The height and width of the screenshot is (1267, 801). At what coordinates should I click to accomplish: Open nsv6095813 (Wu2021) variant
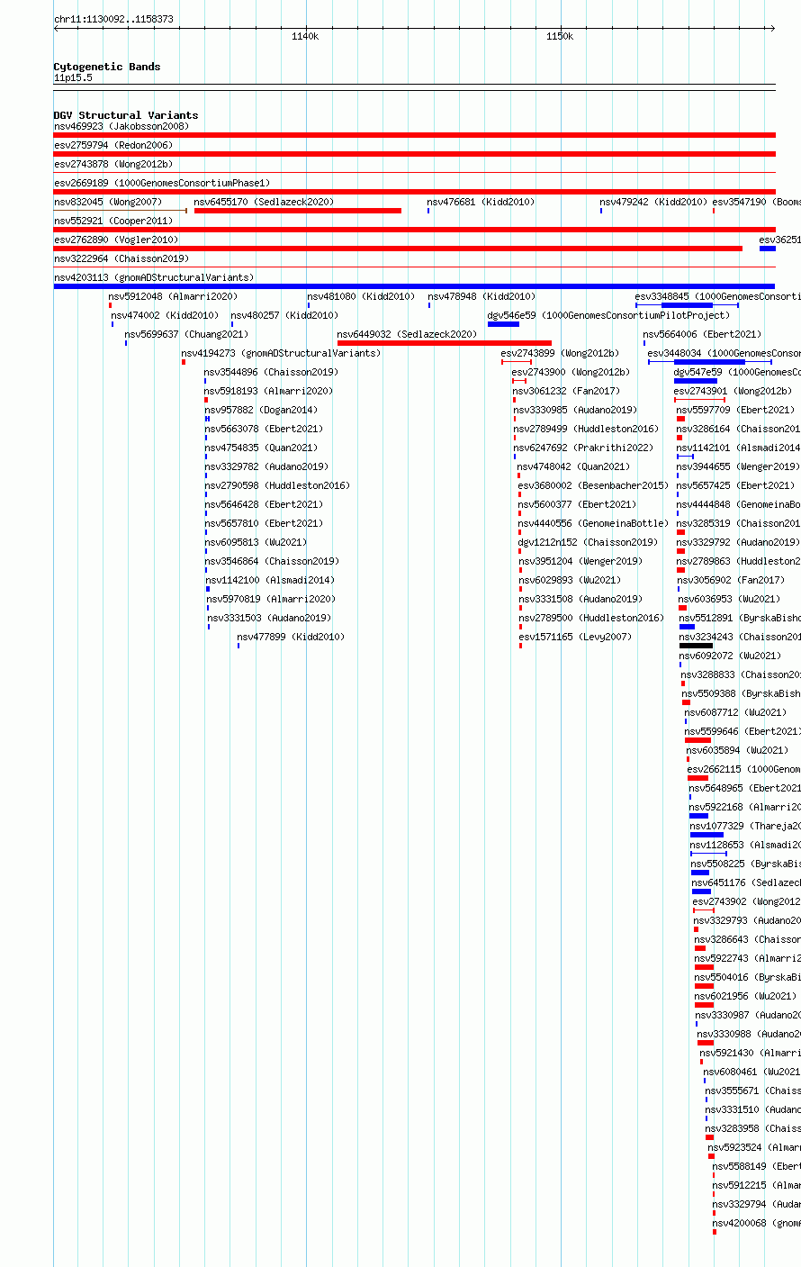pos(255,542)
